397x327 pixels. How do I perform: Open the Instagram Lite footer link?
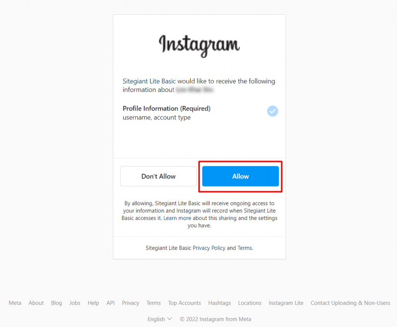tap(286, 303)
